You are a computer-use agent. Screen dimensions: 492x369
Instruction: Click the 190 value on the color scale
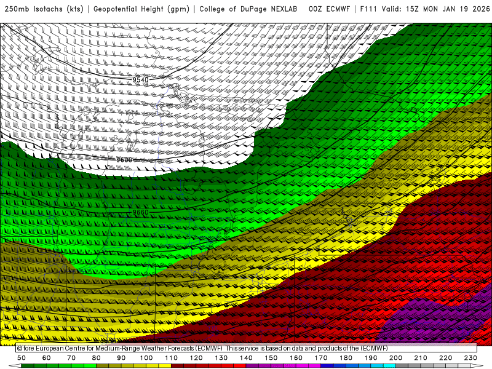pos(371,358)
